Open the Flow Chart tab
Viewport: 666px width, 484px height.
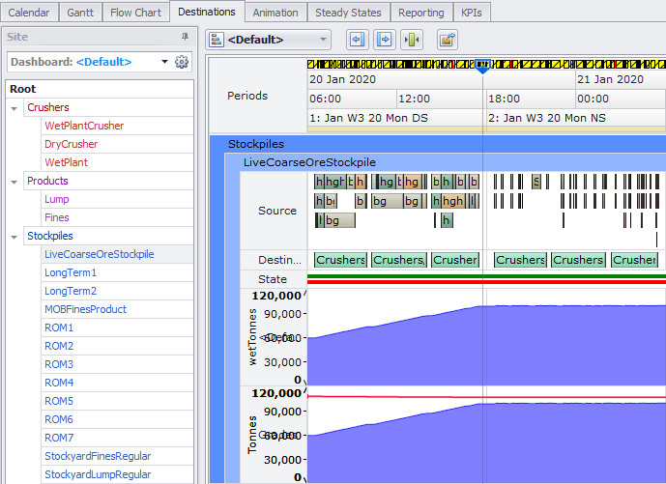pyautogui.click(x=135, y=13)
